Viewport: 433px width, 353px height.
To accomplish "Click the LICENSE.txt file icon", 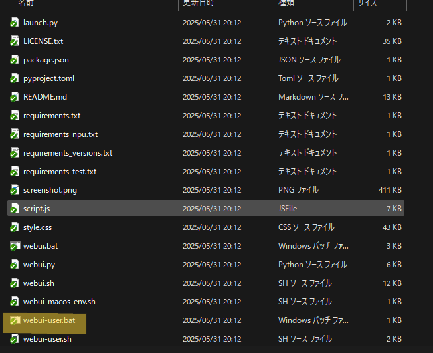I will tap(15, 41).
